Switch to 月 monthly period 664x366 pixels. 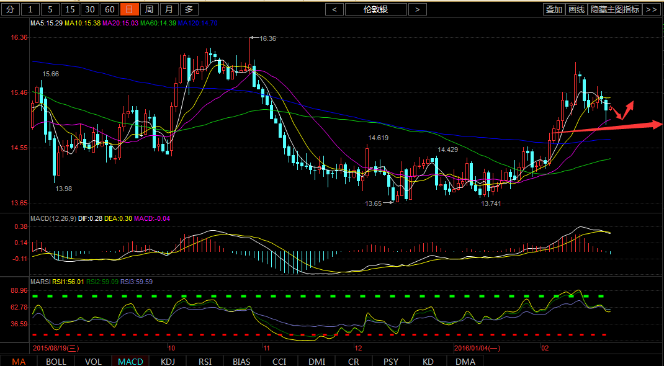click(169, 9)
